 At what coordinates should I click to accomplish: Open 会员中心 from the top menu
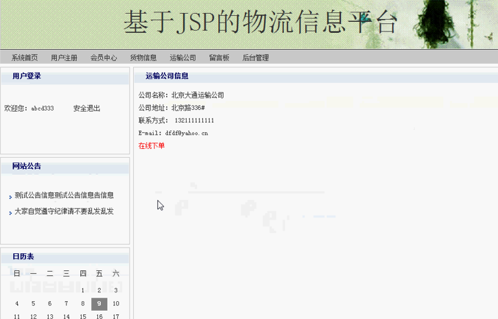[104, 58]
